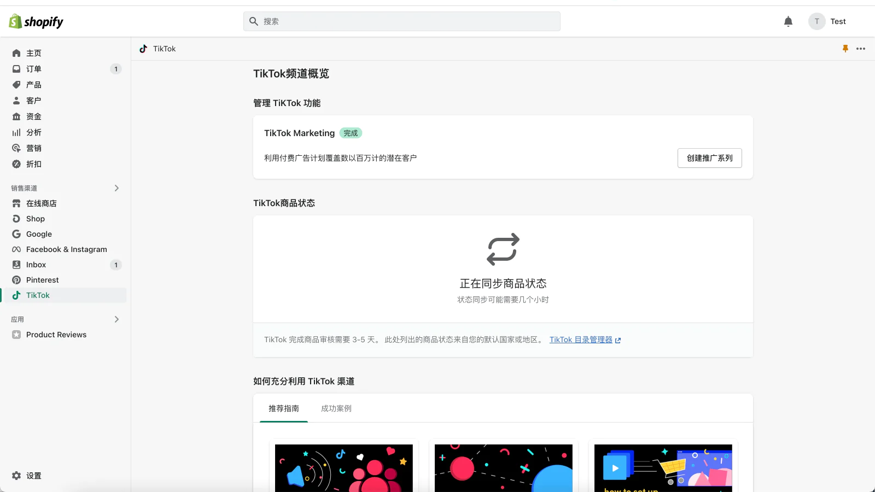Click the Test account name
The height and width of the screenshot is (492, 875).
[x=838, y=21]
